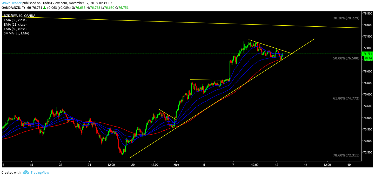The height and width of the screenshot is (177, 375).
Task: Click the 18 date label on time axis
Action: click(x=31, y=165)
